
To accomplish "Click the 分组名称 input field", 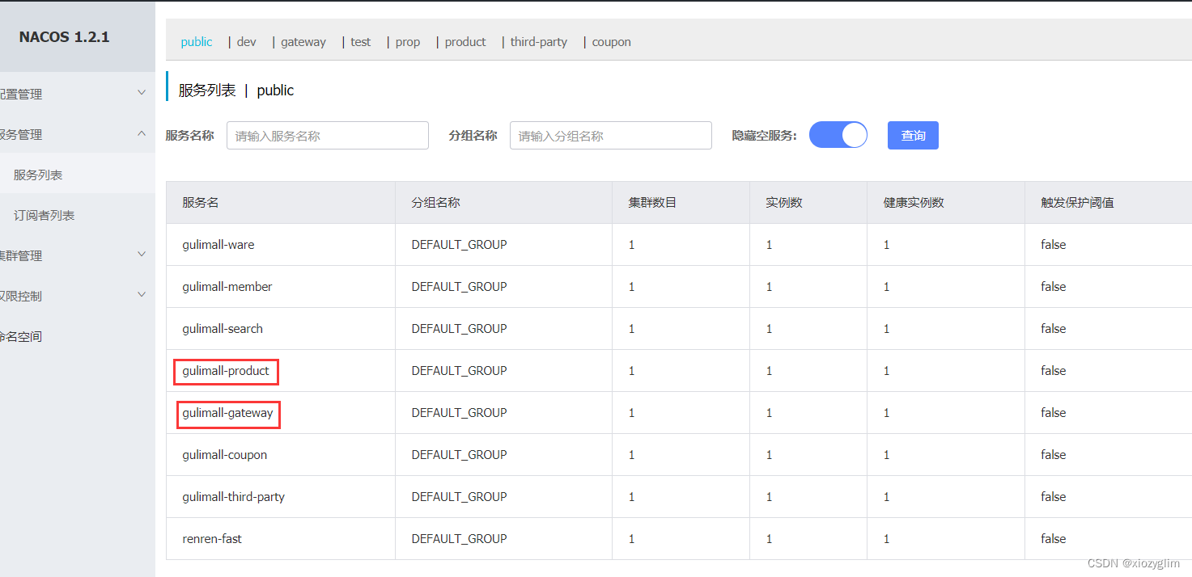I will pyautogui.click(x=610, y=135).
